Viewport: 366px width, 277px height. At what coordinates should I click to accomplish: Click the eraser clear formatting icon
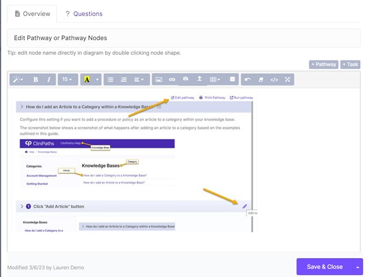(x=260, y=79)
